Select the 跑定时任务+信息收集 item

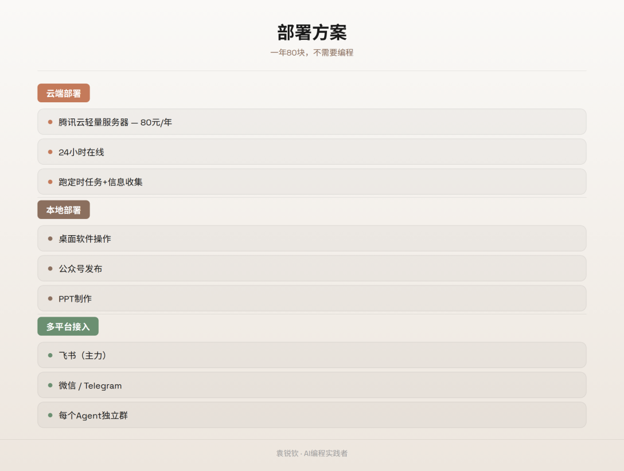tap(311, 181)
